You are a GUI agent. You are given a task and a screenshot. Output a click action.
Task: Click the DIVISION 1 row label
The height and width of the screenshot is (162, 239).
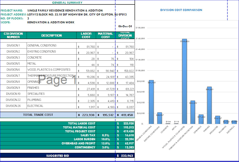click(13, 46)
